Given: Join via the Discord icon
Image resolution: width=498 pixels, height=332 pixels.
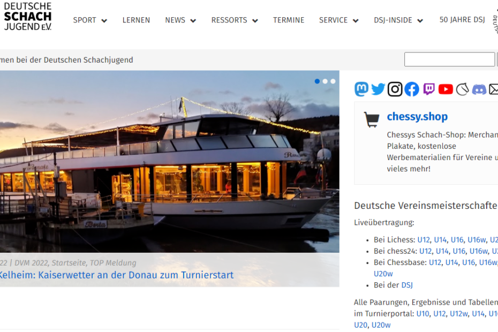Looking at the screenshot, I should click(479, 89).
